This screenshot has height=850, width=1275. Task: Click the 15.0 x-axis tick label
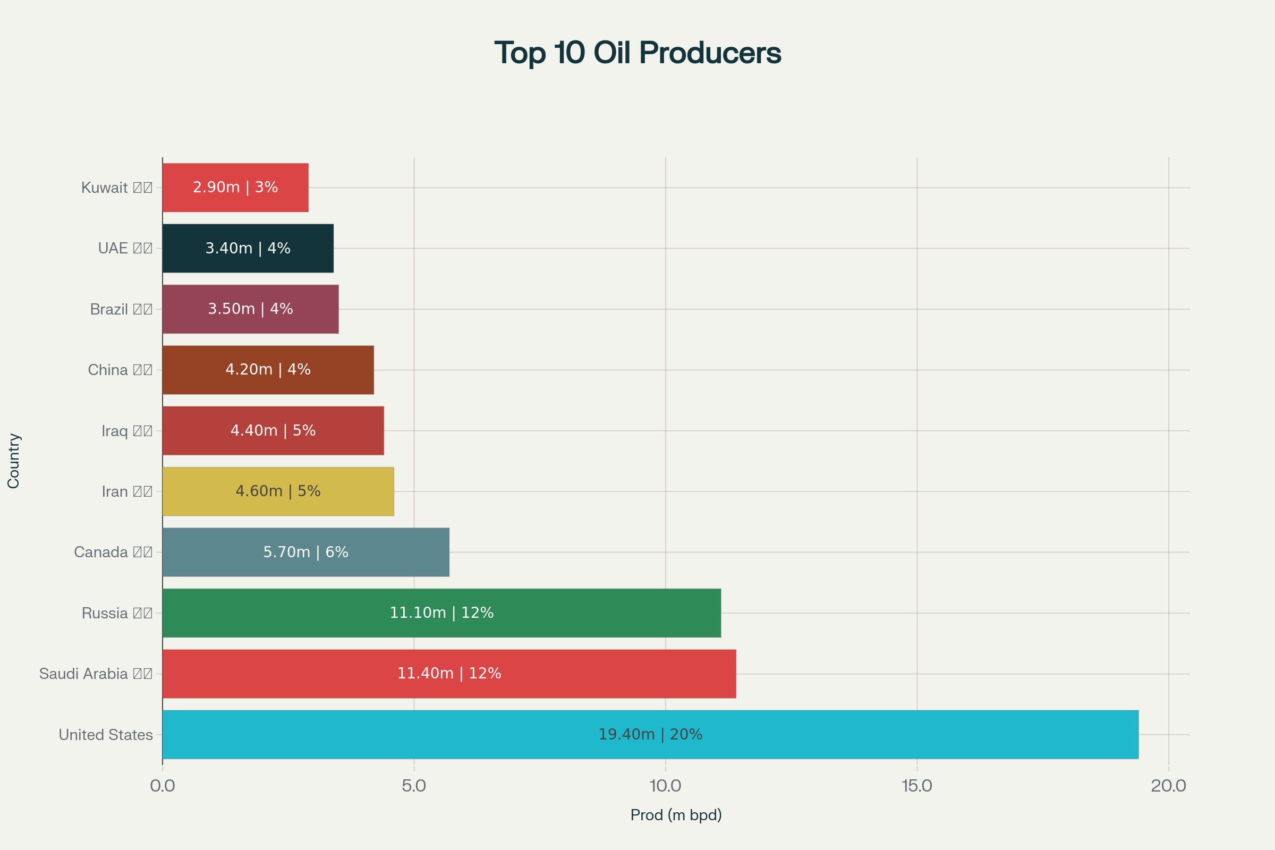point(917,786)
